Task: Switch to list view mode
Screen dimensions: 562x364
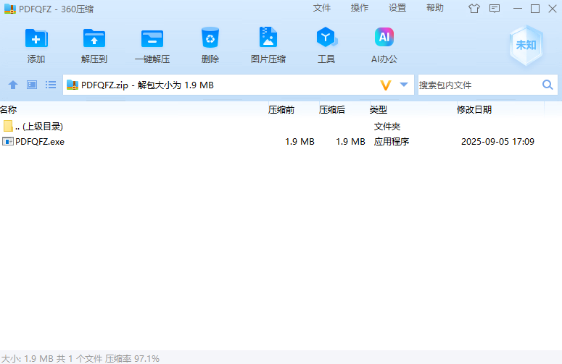Action: pos(51,85)
